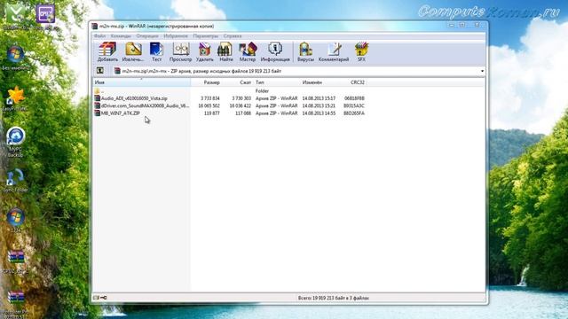Select the CPUZ archive desktop icon

[x=16, y=257]
